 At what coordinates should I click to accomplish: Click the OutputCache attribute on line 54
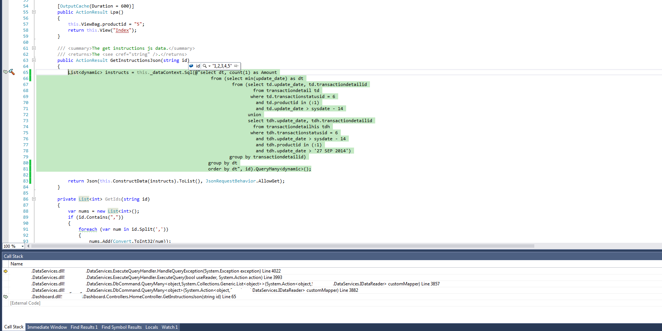[74, 6]
